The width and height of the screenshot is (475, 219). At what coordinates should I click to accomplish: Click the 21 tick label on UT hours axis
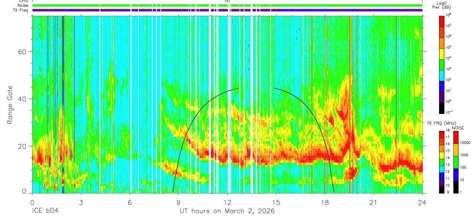(x=374, y=202)
